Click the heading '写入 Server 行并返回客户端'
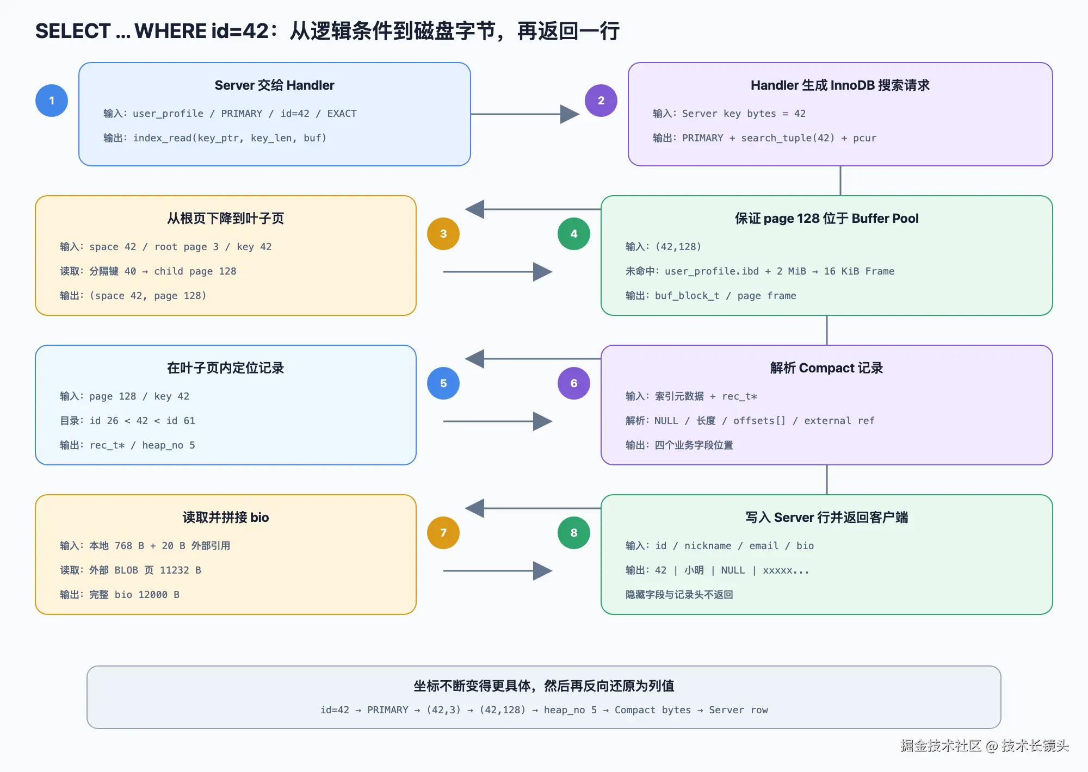Image resolution: width=1088 pixels, height=772 pixels. (x=826, y=518)
